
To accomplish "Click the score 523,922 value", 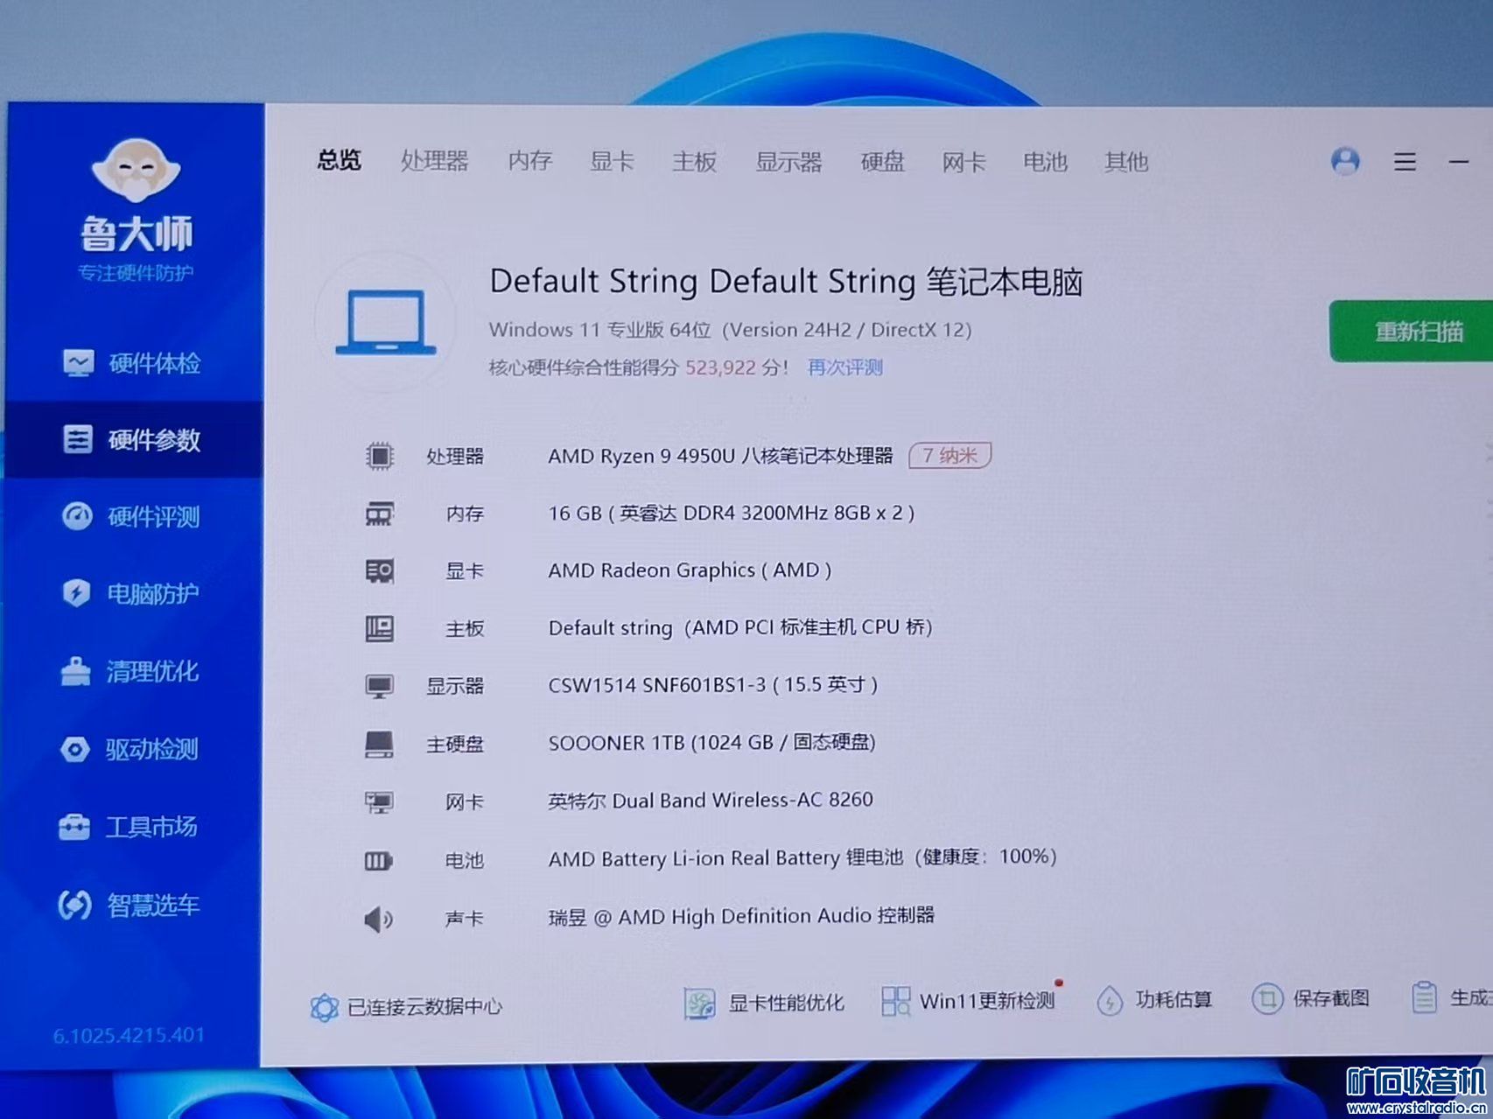I will pos(720,367).
